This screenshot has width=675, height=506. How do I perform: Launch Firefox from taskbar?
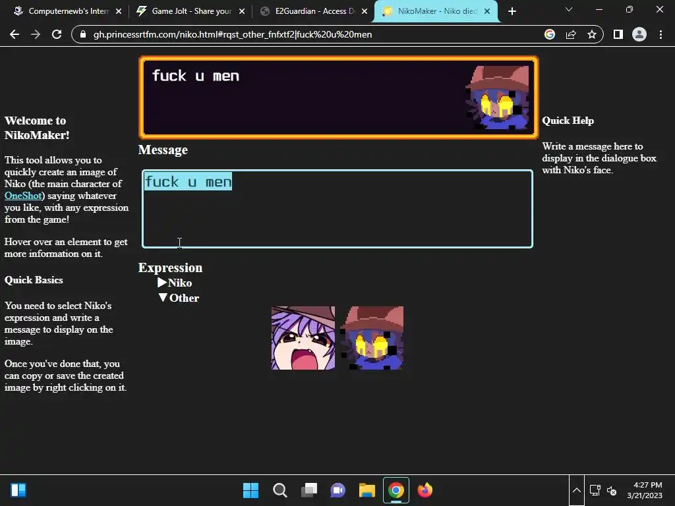425,490
